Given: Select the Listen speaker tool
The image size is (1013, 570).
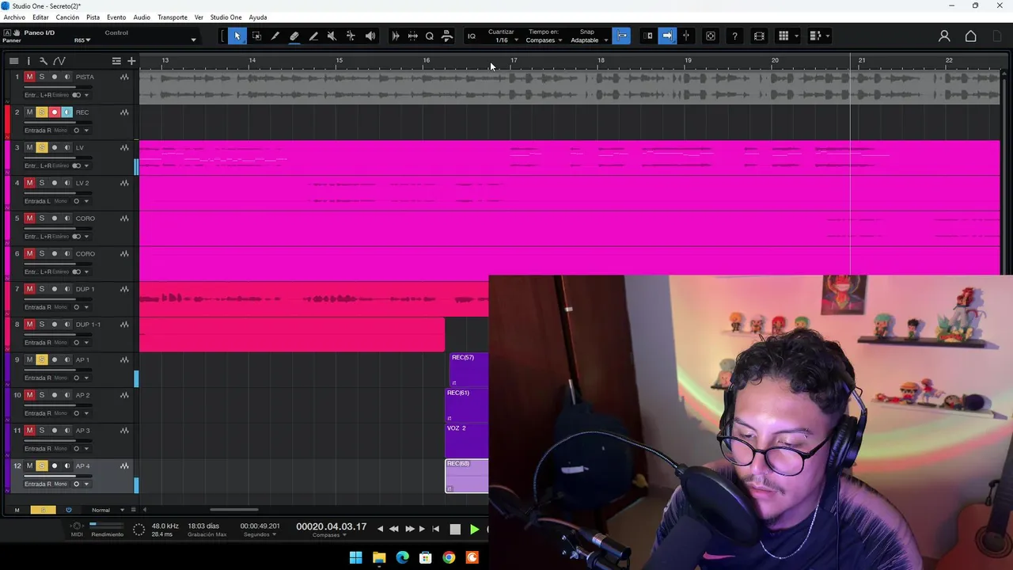Looking at the screenshot, I should (370, 36).
